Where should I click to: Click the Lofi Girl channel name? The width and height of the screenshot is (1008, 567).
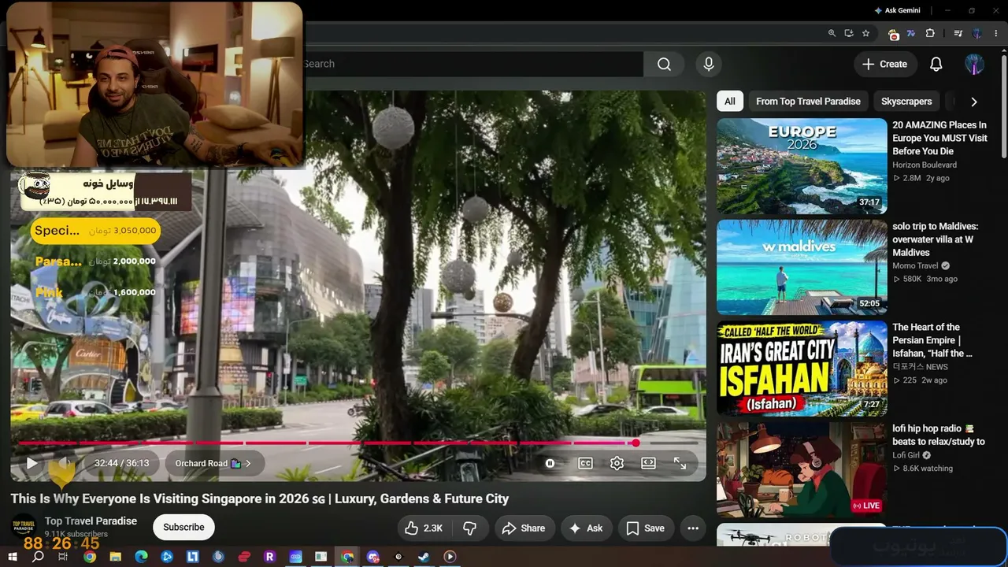(906, 455)
